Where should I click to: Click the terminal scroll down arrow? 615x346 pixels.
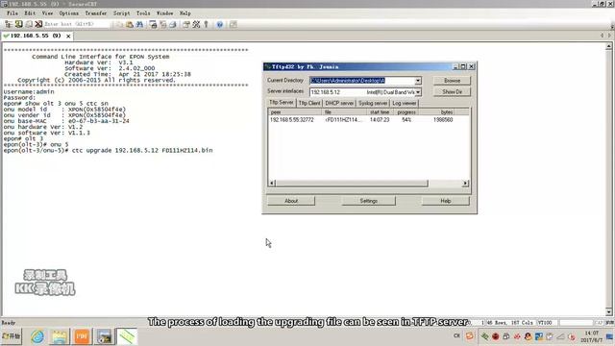[x=608, y=312]
